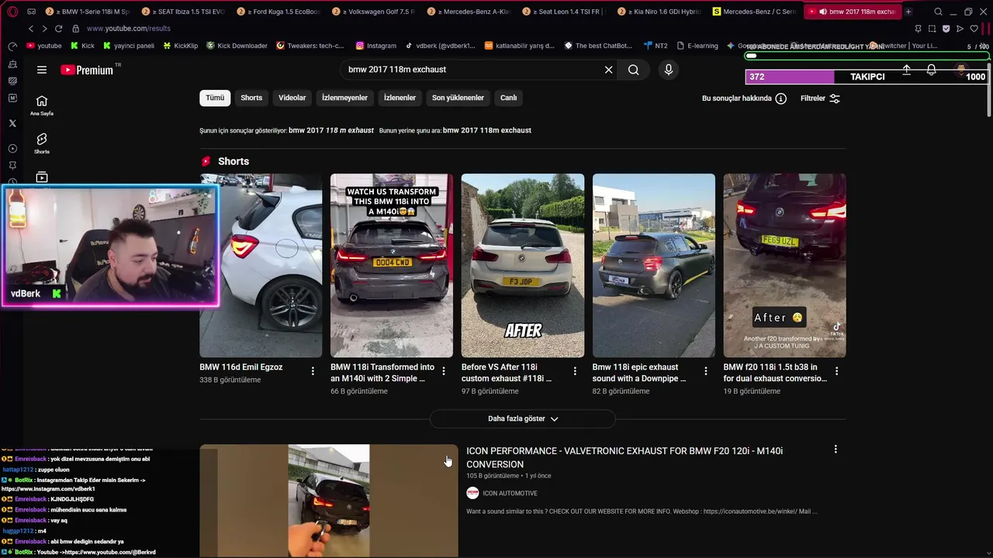Select the Tümü filter chip

click(215, 98)
